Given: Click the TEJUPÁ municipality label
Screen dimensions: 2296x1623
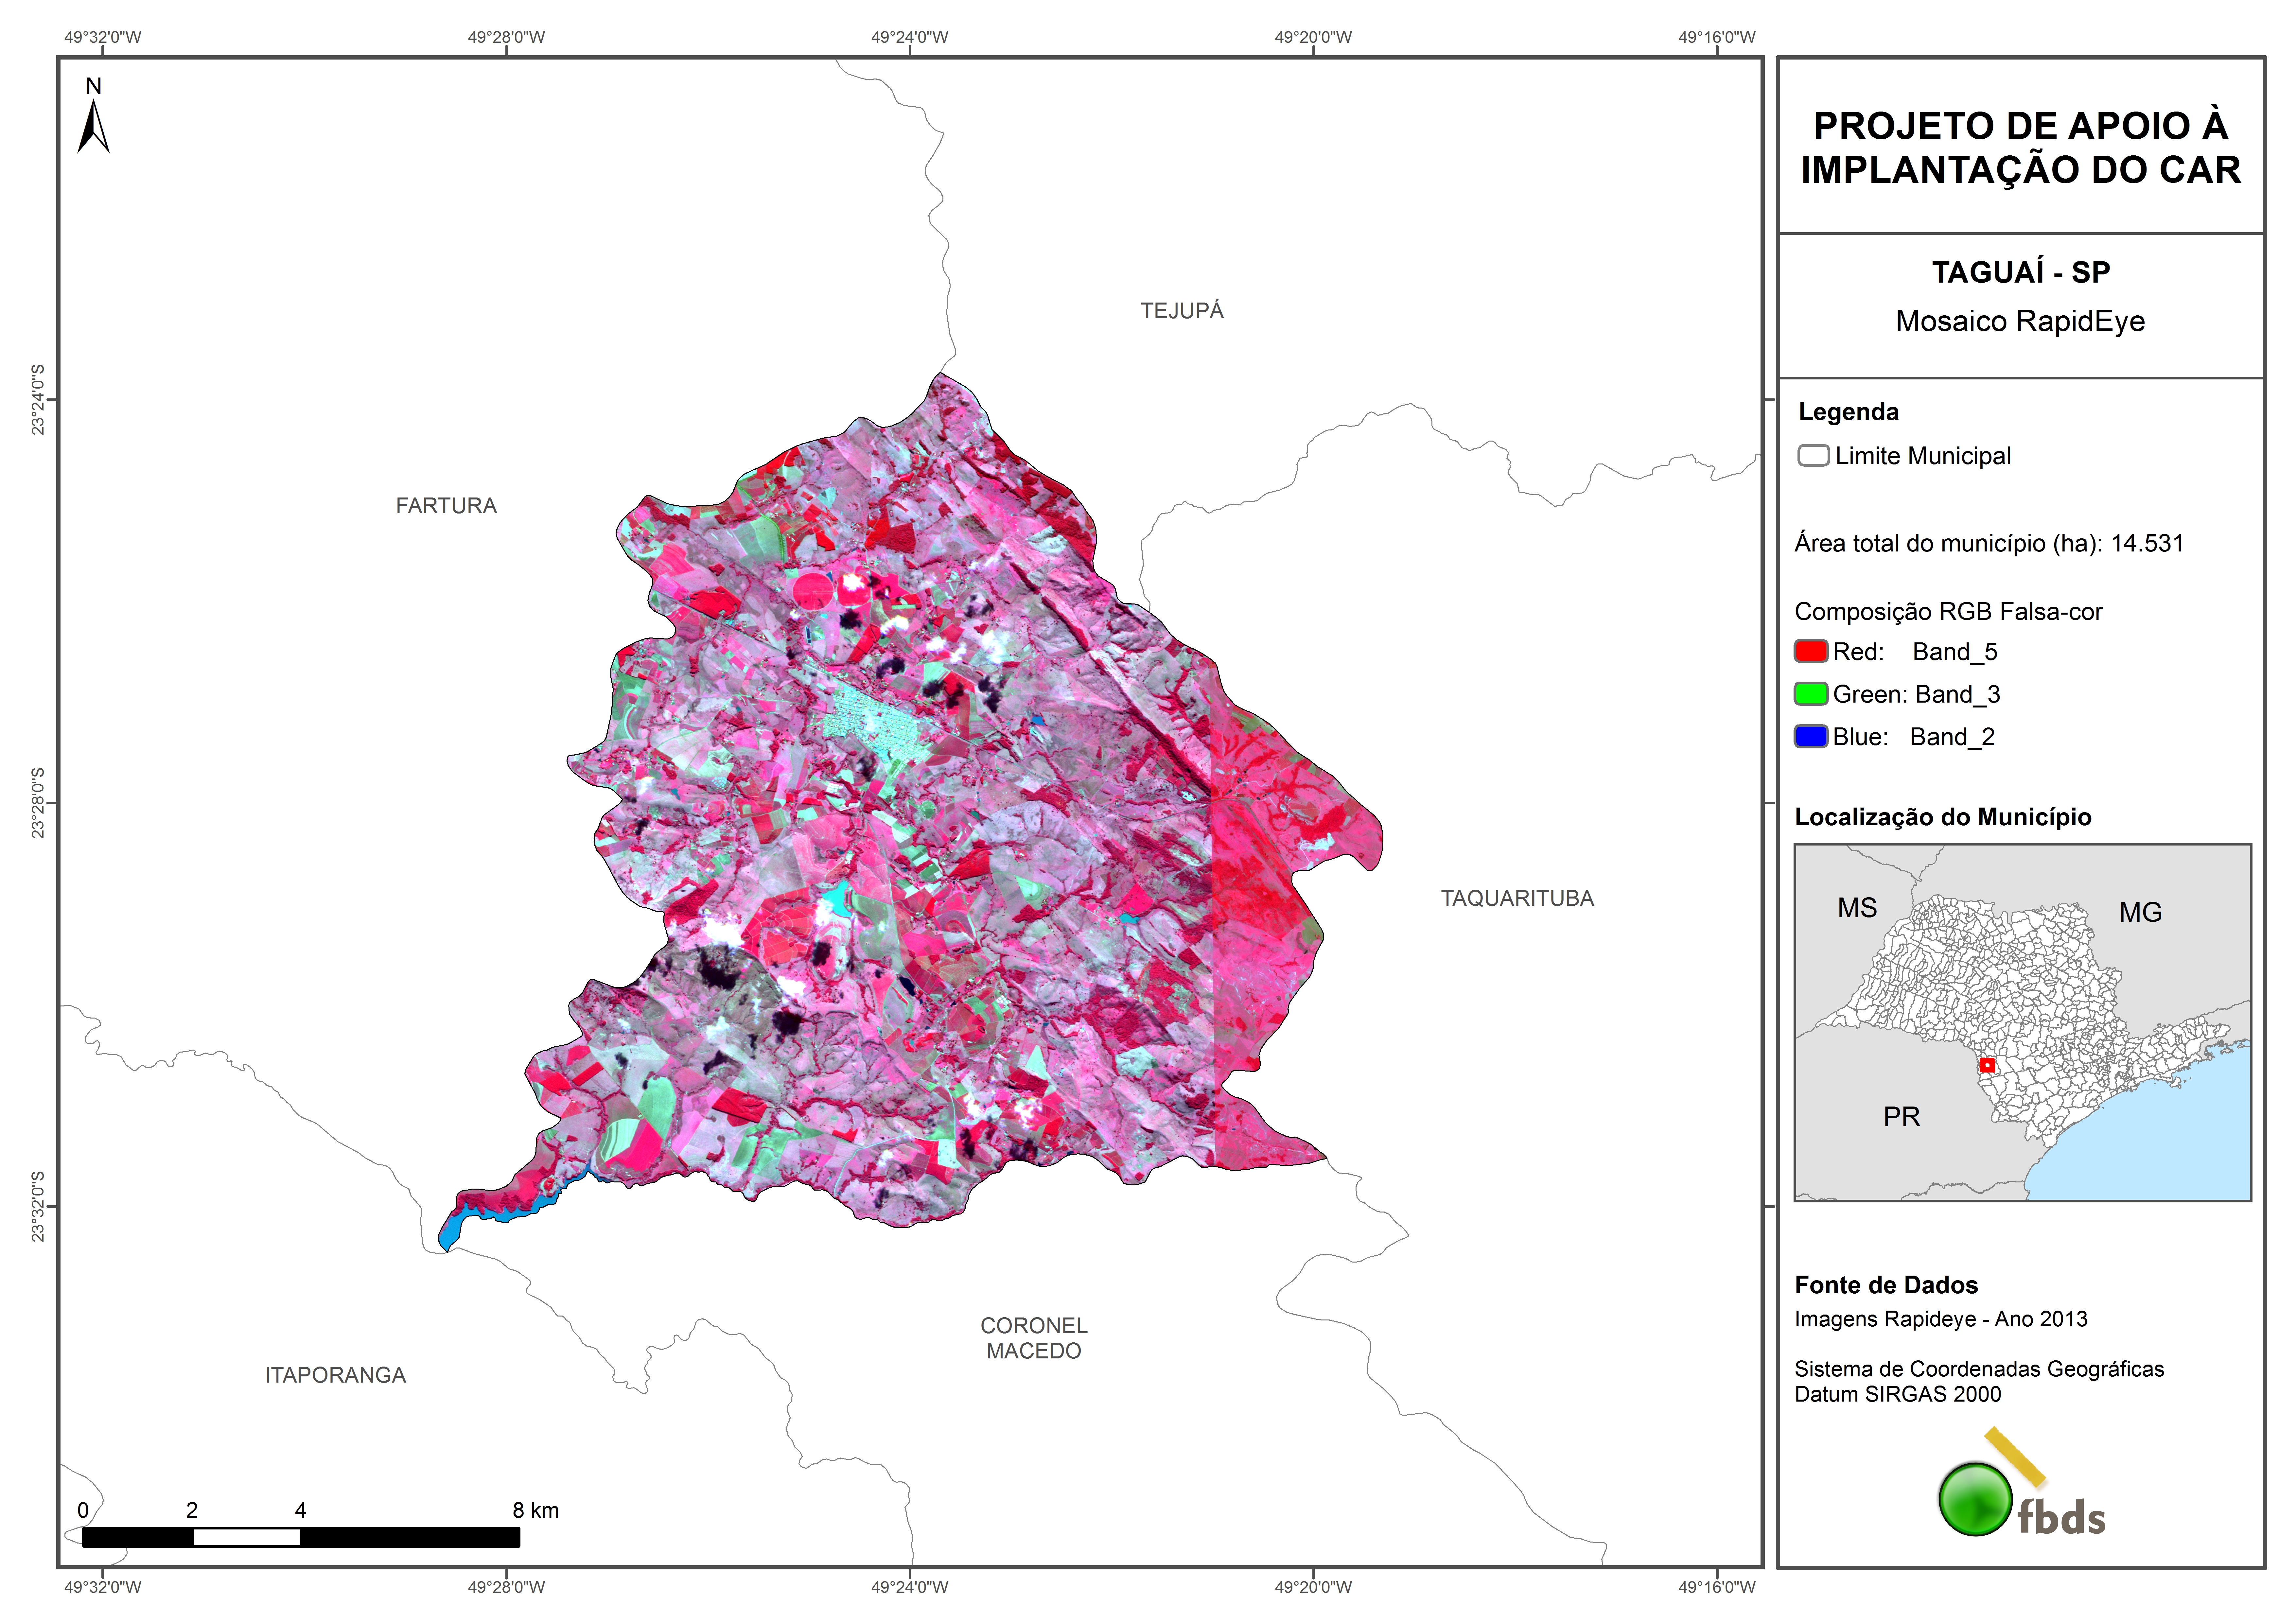Looking at the screenshot, I should click(x=1182, y=311).
